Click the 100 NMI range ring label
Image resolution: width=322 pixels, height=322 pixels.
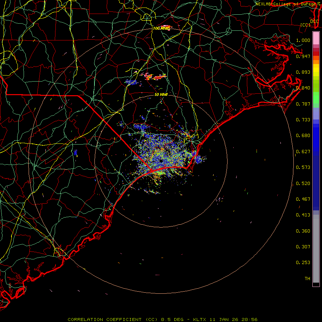(161, 28)
